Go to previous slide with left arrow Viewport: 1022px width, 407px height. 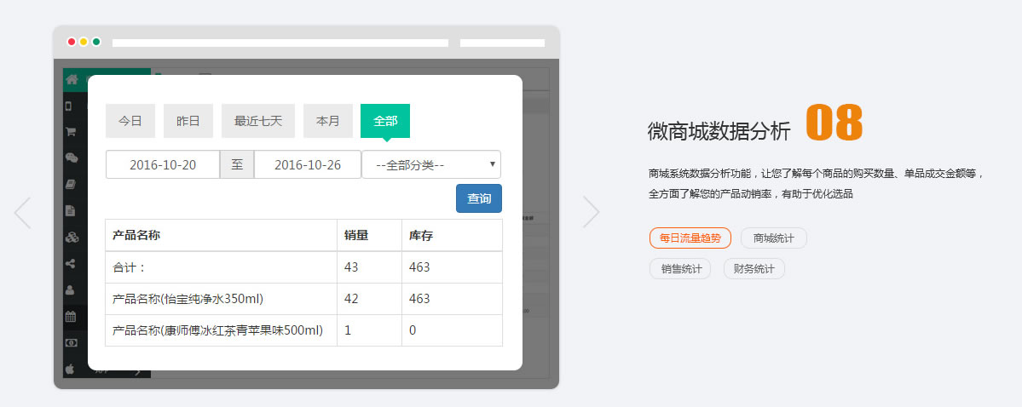[23, 213]
